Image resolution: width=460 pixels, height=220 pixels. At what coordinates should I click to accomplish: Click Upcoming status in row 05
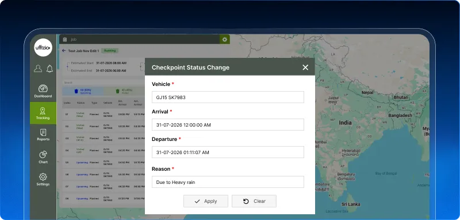pyautogui.click(x=82, y=162)
